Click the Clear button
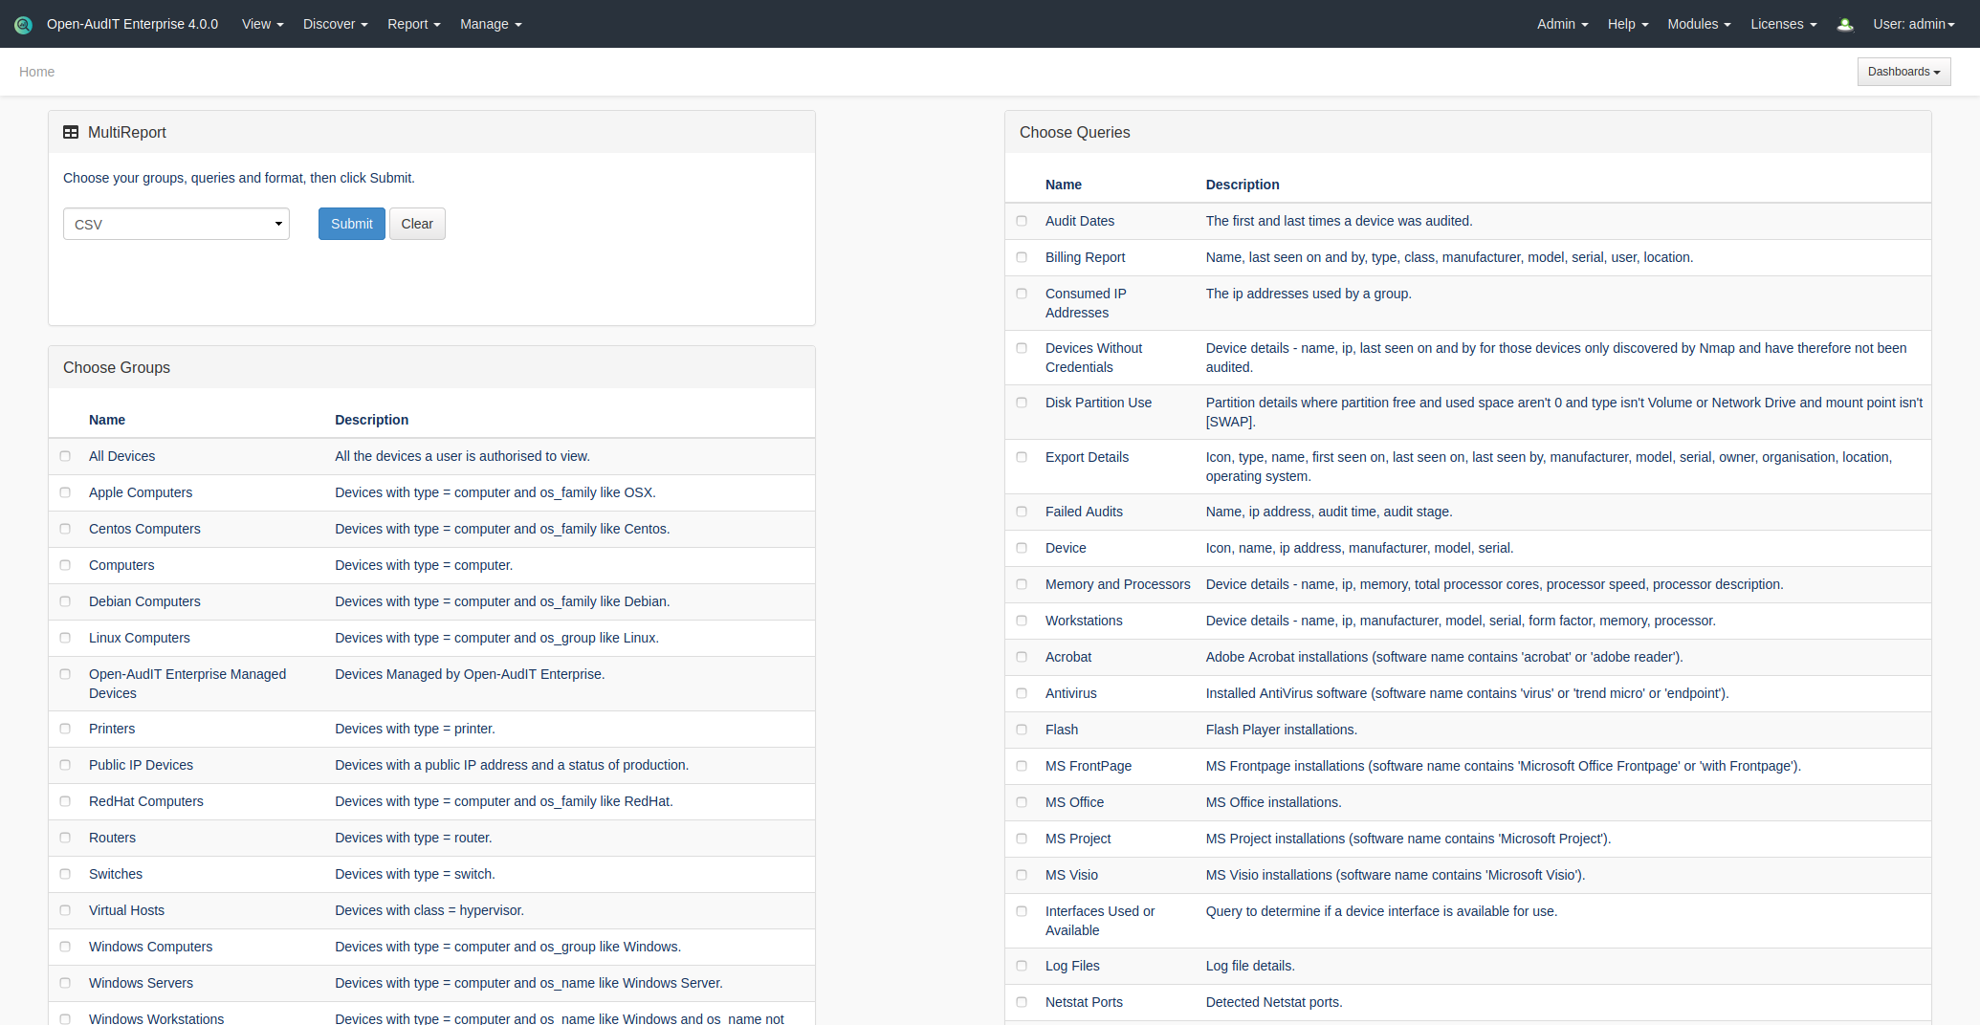 tap(417, 224)
